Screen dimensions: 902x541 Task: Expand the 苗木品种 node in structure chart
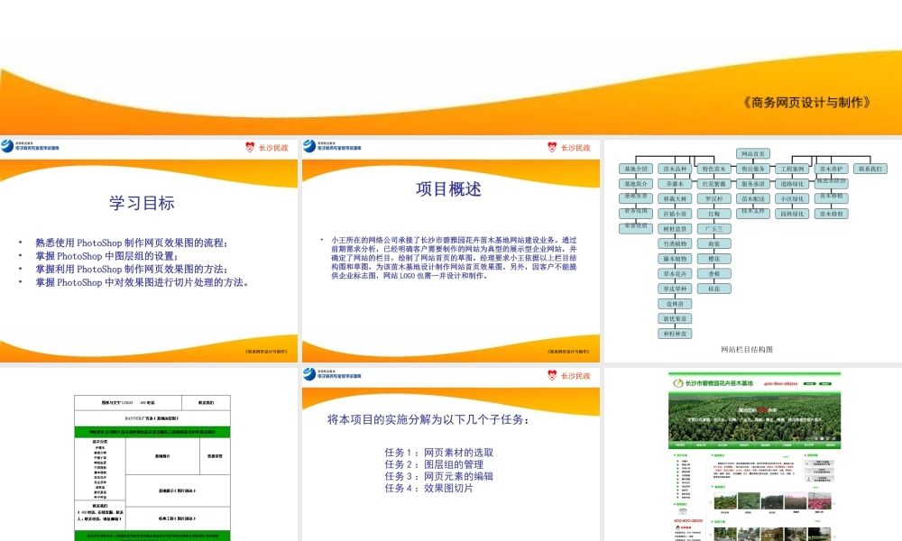click(x=674, y=167)
